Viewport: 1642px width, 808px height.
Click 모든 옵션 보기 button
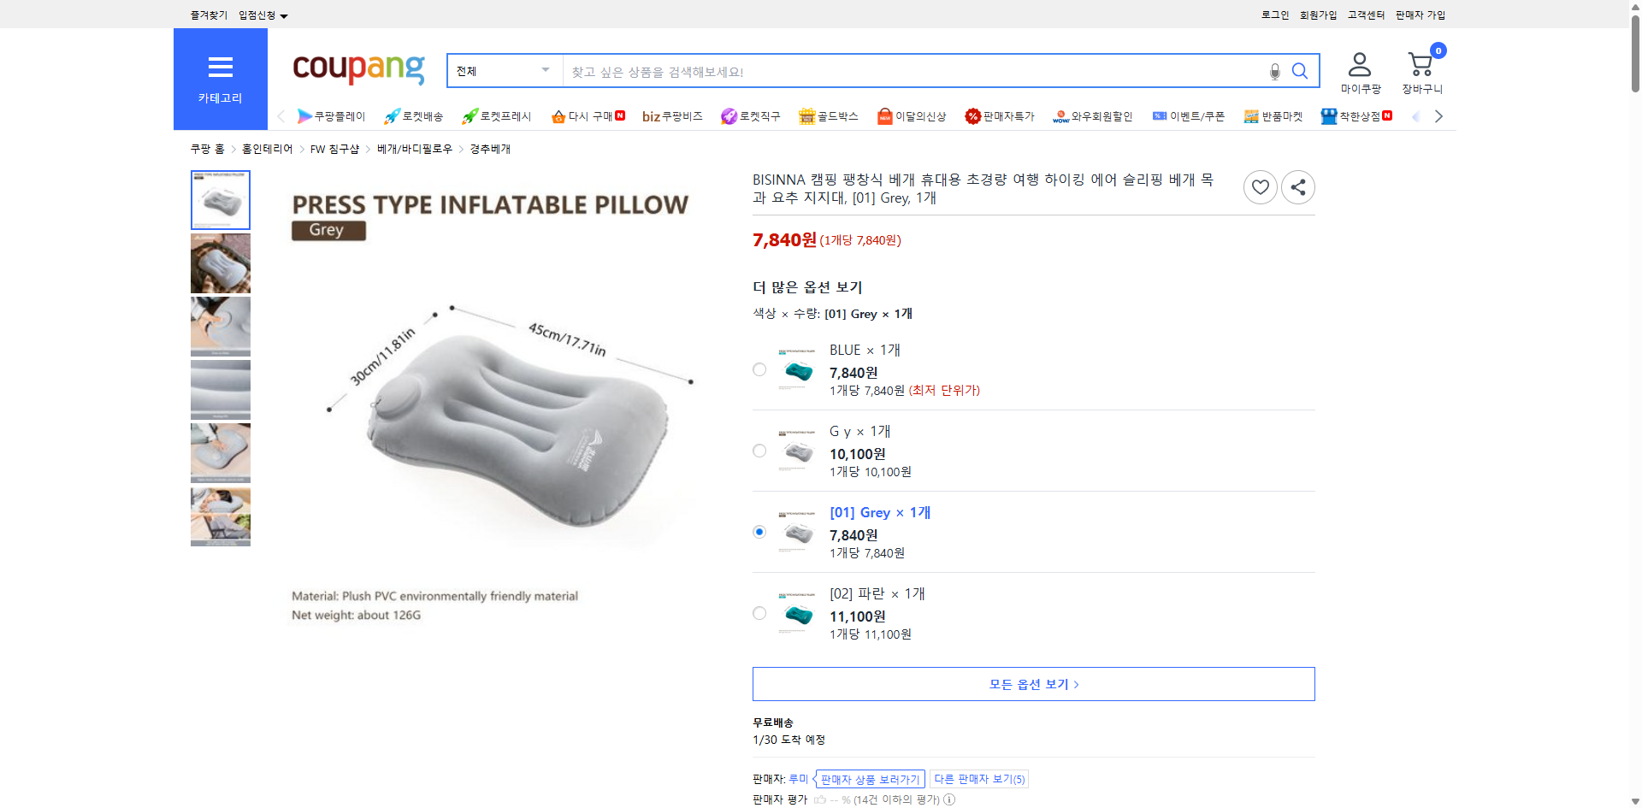(x=1032, y=683)
